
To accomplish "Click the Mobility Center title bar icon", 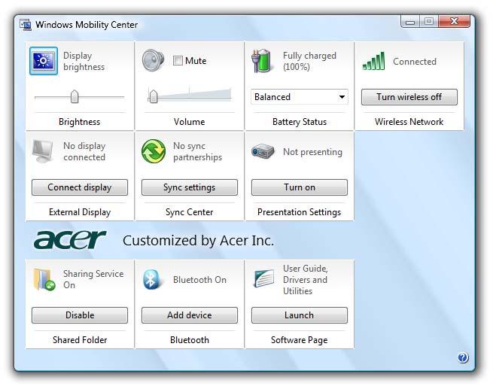I will point(26,25).
